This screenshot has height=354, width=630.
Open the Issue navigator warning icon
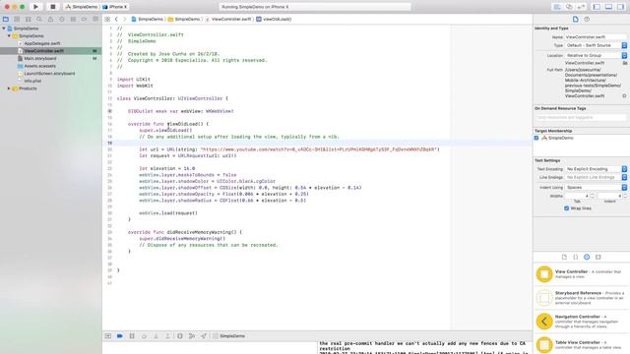[50, 19]
